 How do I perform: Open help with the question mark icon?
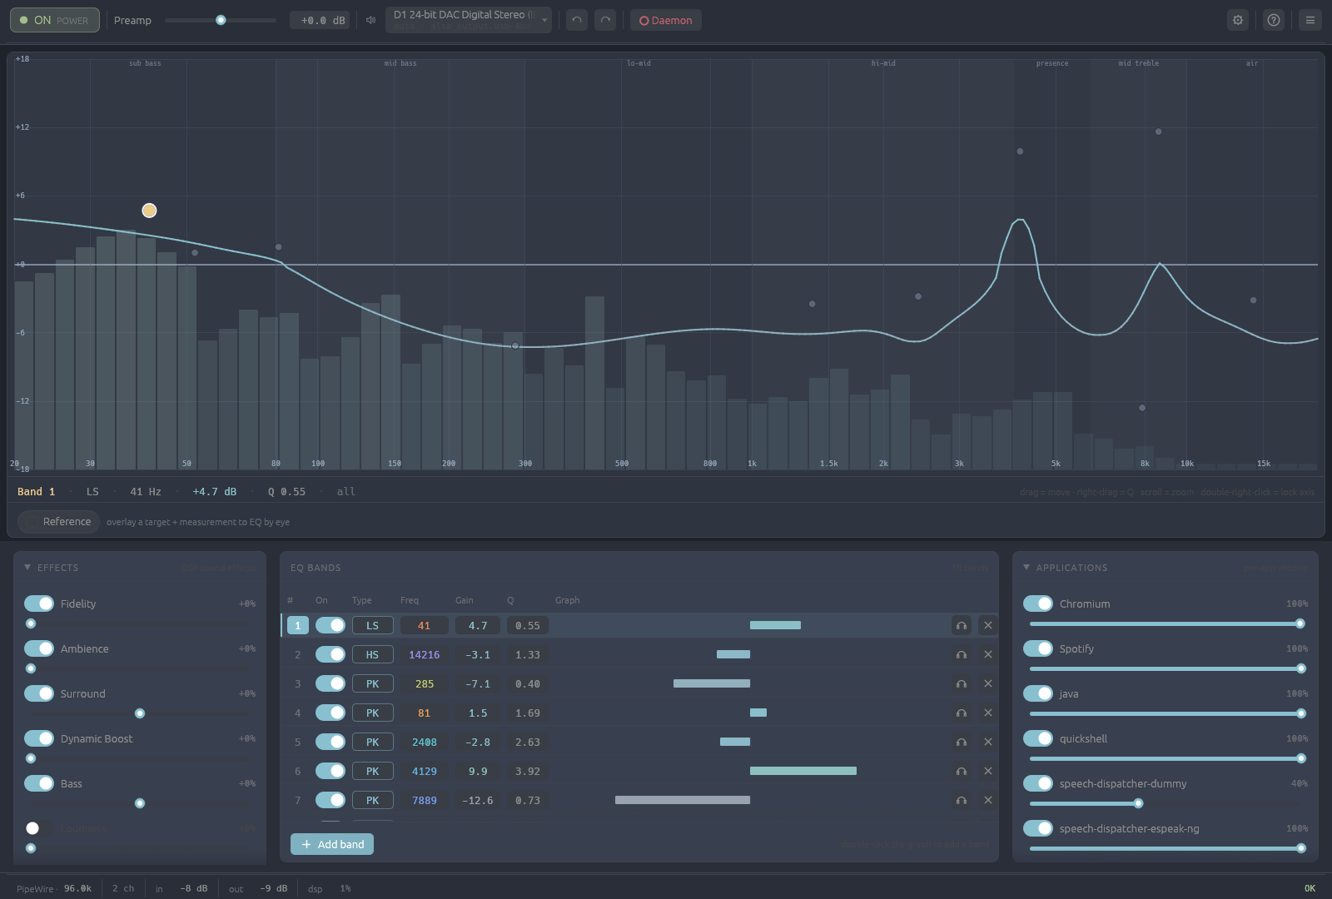[x=1274, y=20]
